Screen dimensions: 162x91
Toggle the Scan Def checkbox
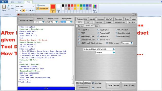point(93,88)
